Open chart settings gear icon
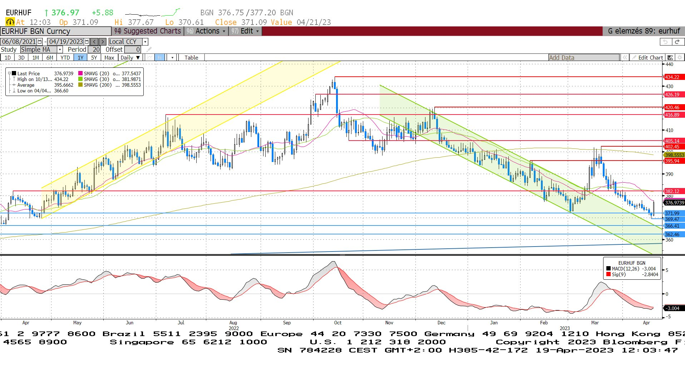This screenshot has width=685, height=370. pos(680,57)
